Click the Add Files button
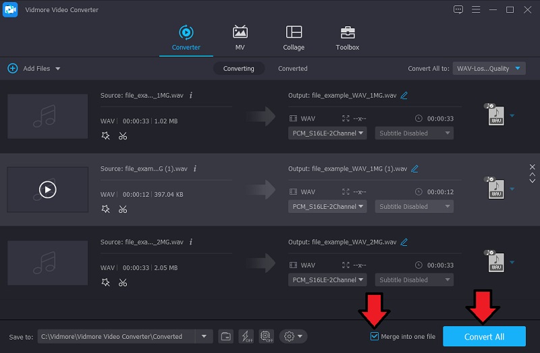 pyautogui.click(x=34, y=69)
